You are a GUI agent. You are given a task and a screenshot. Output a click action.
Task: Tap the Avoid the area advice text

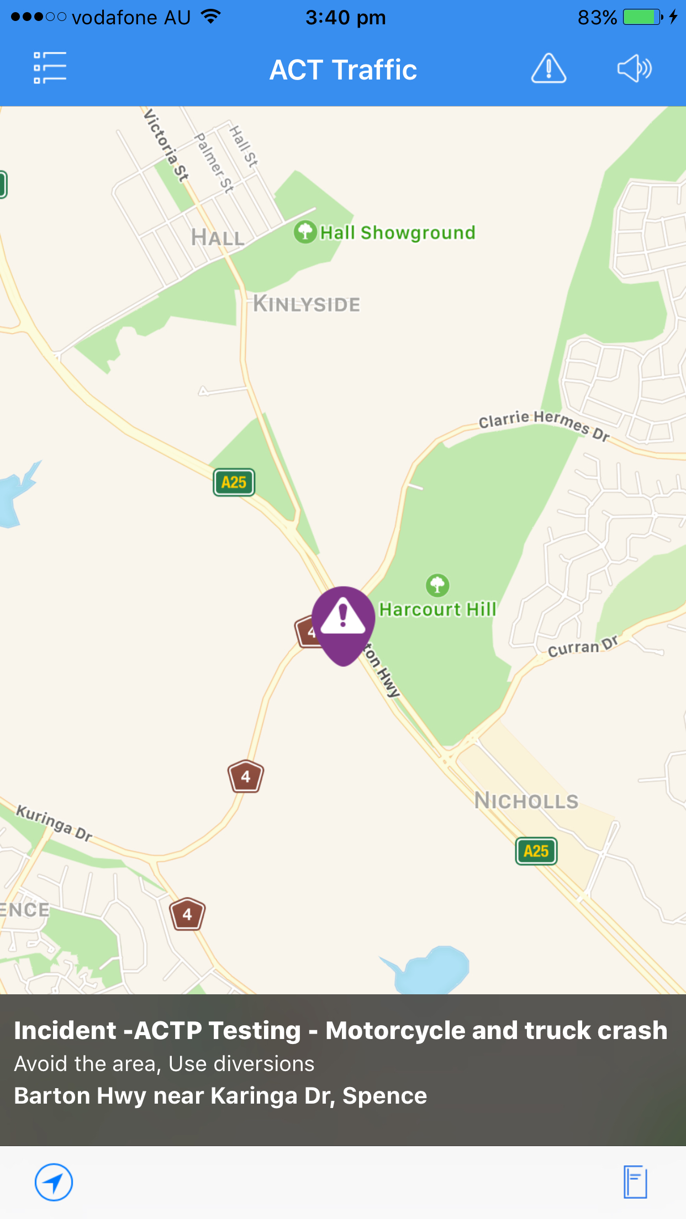point(164,1063)
